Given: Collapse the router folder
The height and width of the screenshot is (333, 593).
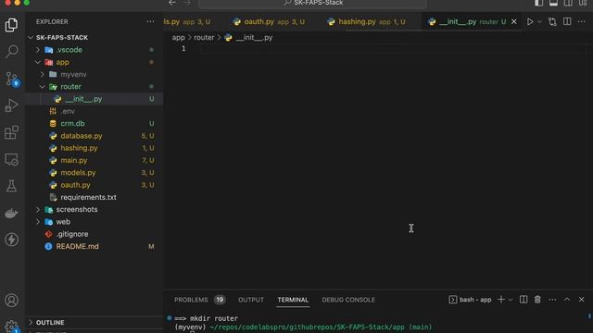Looking at the screenshot, I should click(x=43, y=87).
